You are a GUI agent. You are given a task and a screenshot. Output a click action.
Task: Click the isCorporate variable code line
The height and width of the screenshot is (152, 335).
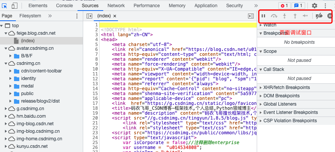click(x=181, y=143)
